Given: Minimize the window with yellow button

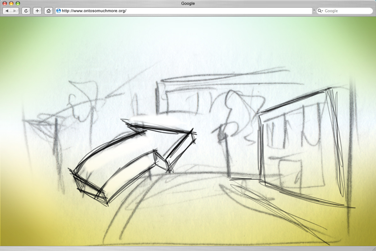Looking at the screenshot, I should 11,3.
